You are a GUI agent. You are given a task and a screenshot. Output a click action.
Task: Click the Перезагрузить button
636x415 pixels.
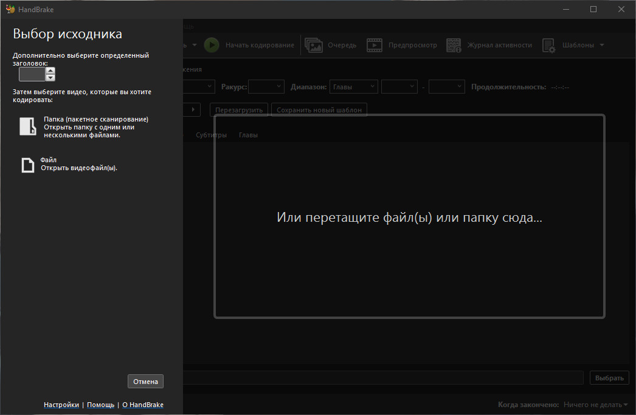[238, 110]
